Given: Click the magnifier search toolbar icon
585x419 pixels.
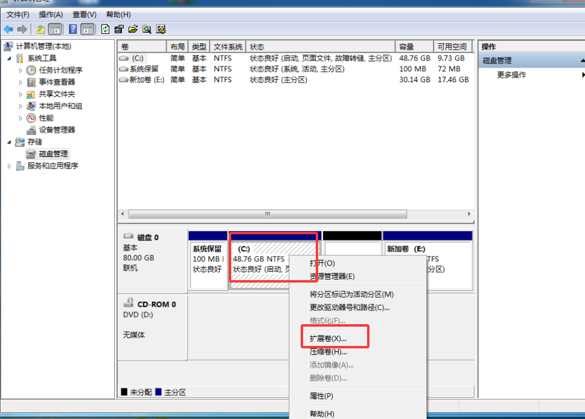Looking at the screenshot, I should (x=147, y=29).
